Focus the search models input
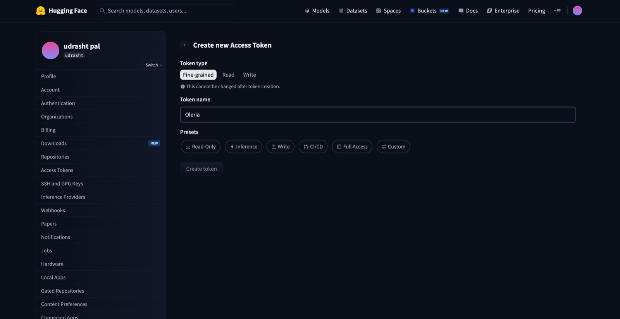The width and height of the screenshot is (620, 319). click(x=165, y=10)
